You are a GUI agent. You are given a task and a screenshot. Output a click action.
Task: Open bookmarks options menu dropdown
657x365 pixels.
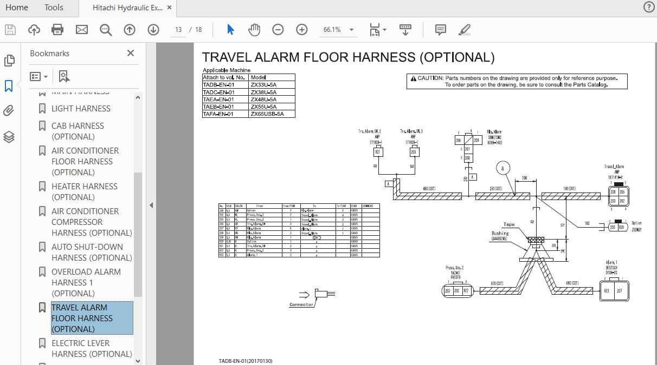39,77
